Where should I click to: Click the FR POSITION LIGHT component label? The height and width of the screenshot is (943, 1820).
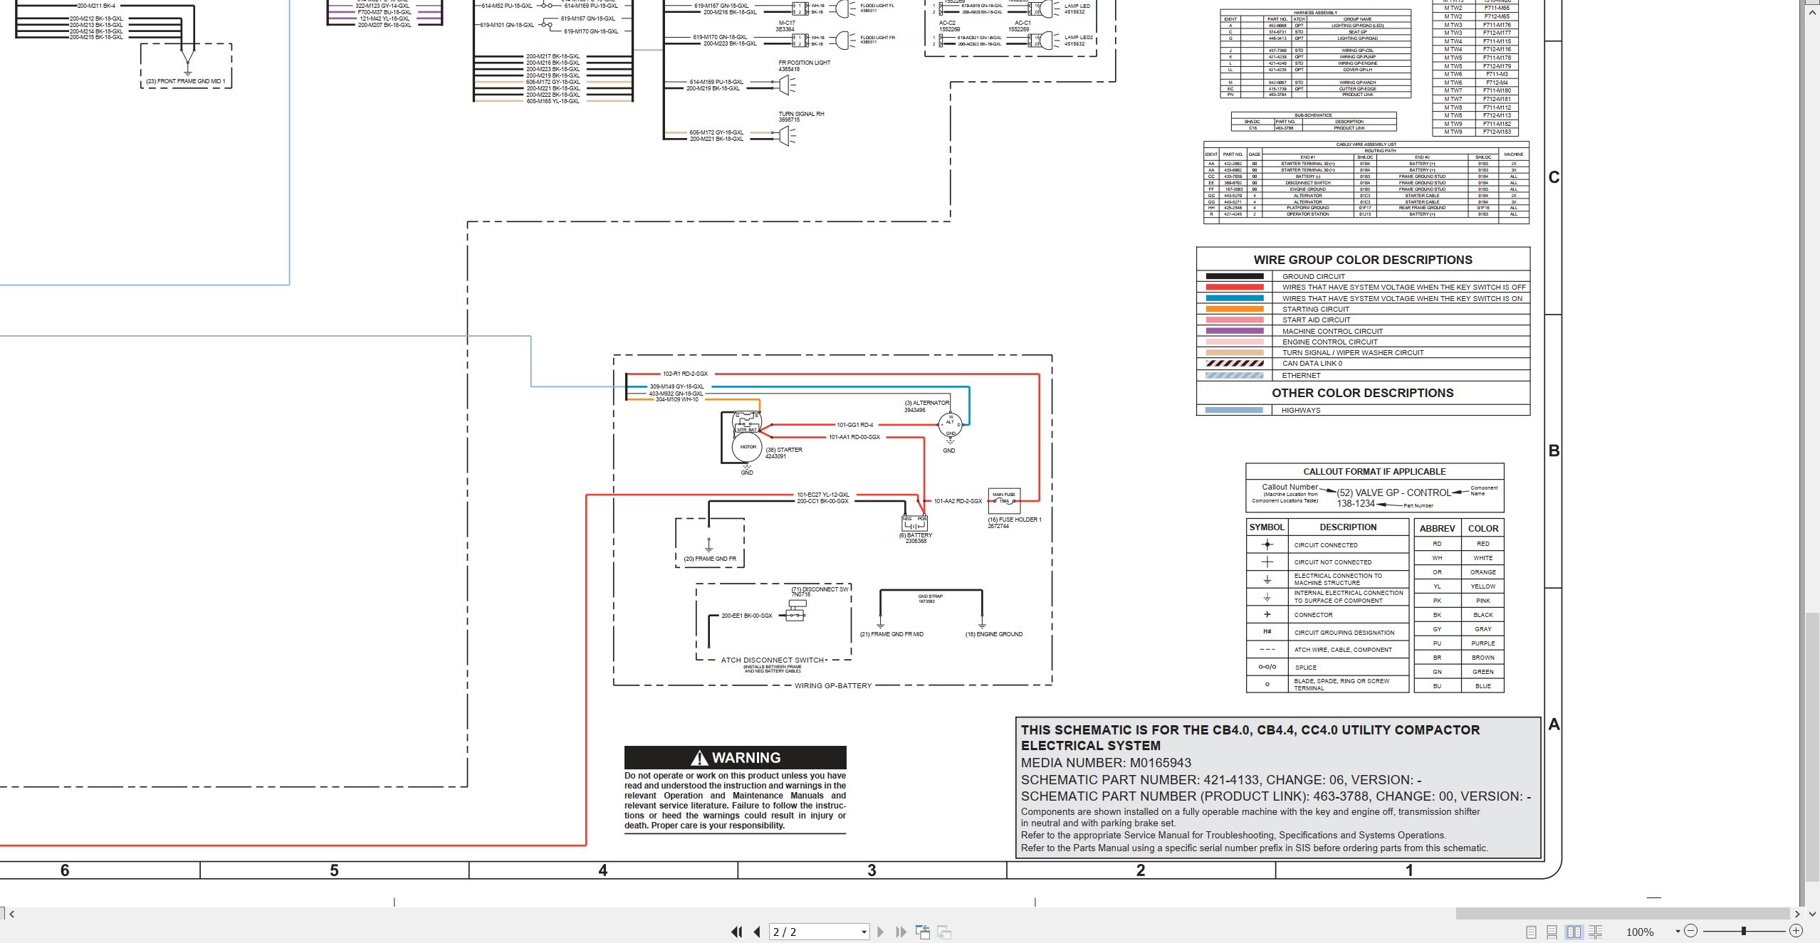805,63
